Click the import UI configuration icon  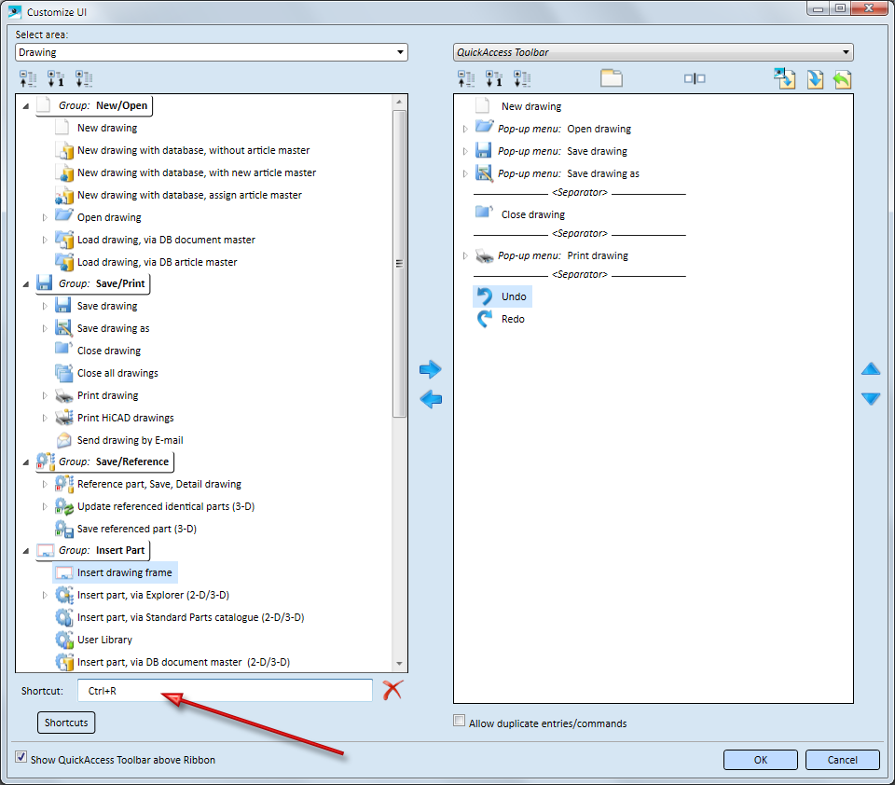point(785,78)
